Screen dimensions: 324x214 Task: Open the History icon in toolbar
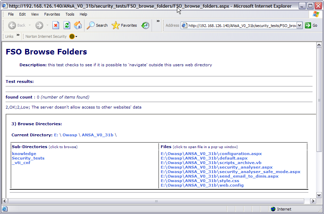[145, 25]
